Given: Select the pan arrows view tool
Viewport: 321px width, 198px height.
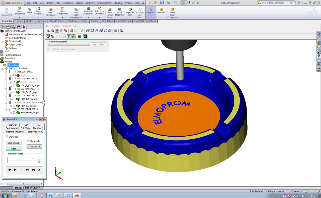Looking at the screenshot, I should 57,31.
